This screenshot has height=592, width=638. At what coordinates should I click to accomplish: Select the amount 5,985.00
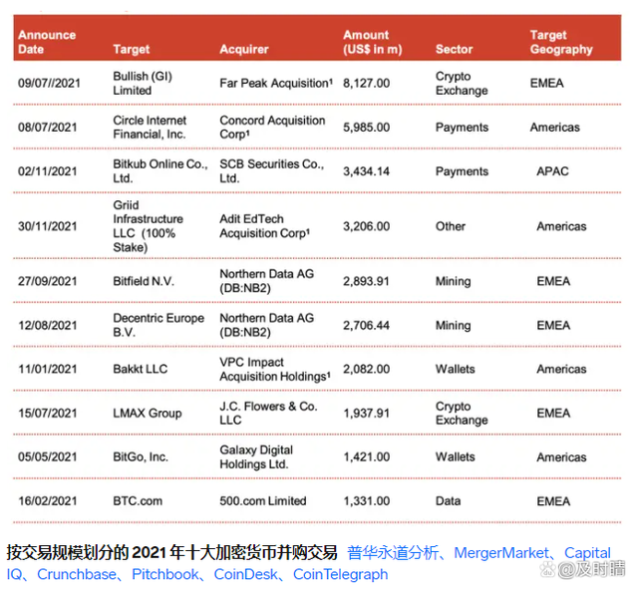tap(366, 128)
